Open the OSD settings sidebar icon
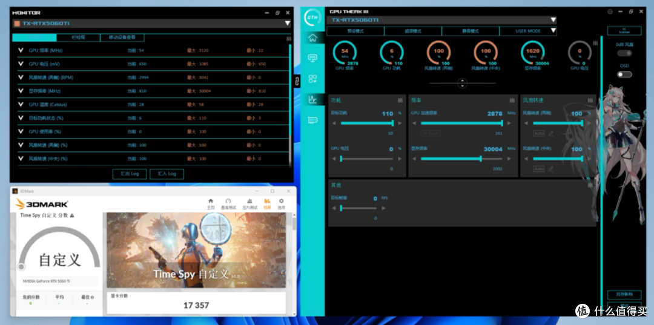 click(313, 58)
